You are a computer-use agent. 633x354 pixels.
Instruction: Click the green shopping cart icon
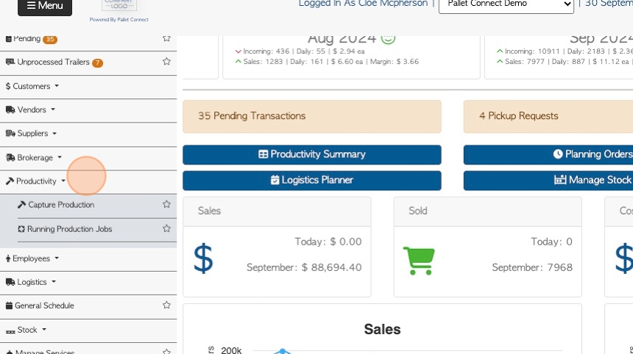coord(419,261)
